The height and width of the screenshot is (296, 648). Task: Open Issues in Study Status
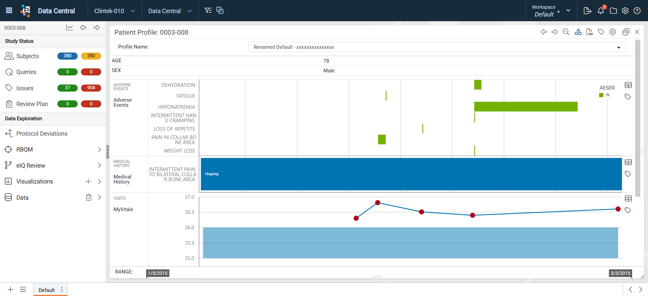25,88
